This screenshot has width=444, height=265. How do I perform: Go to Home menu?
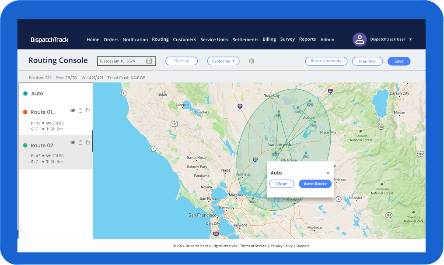tap(93, 39)
